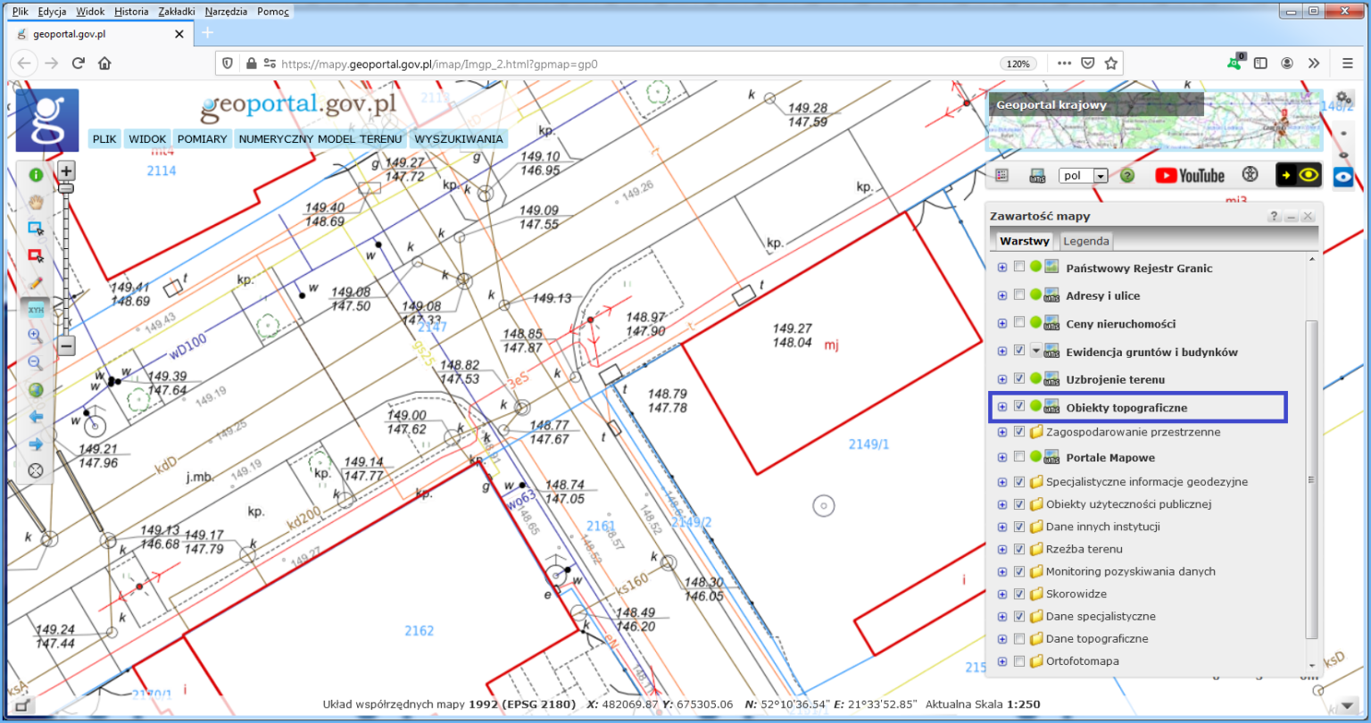Activate the pan hand tool
This screenshot has height=723, width=1371.
click(35, 202)
